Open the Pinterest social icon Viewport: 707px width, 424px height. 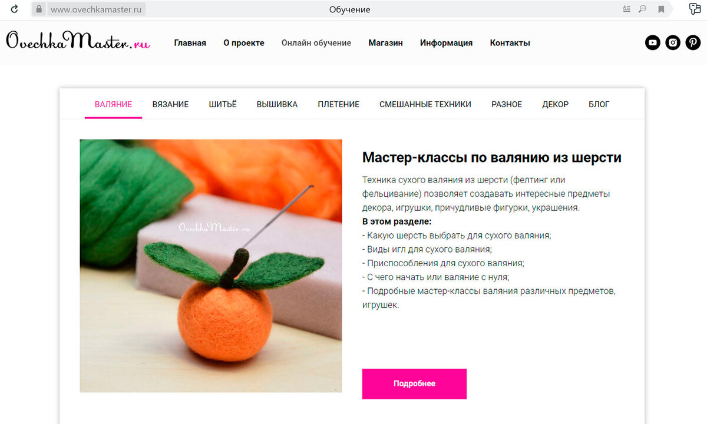point(693,42)
